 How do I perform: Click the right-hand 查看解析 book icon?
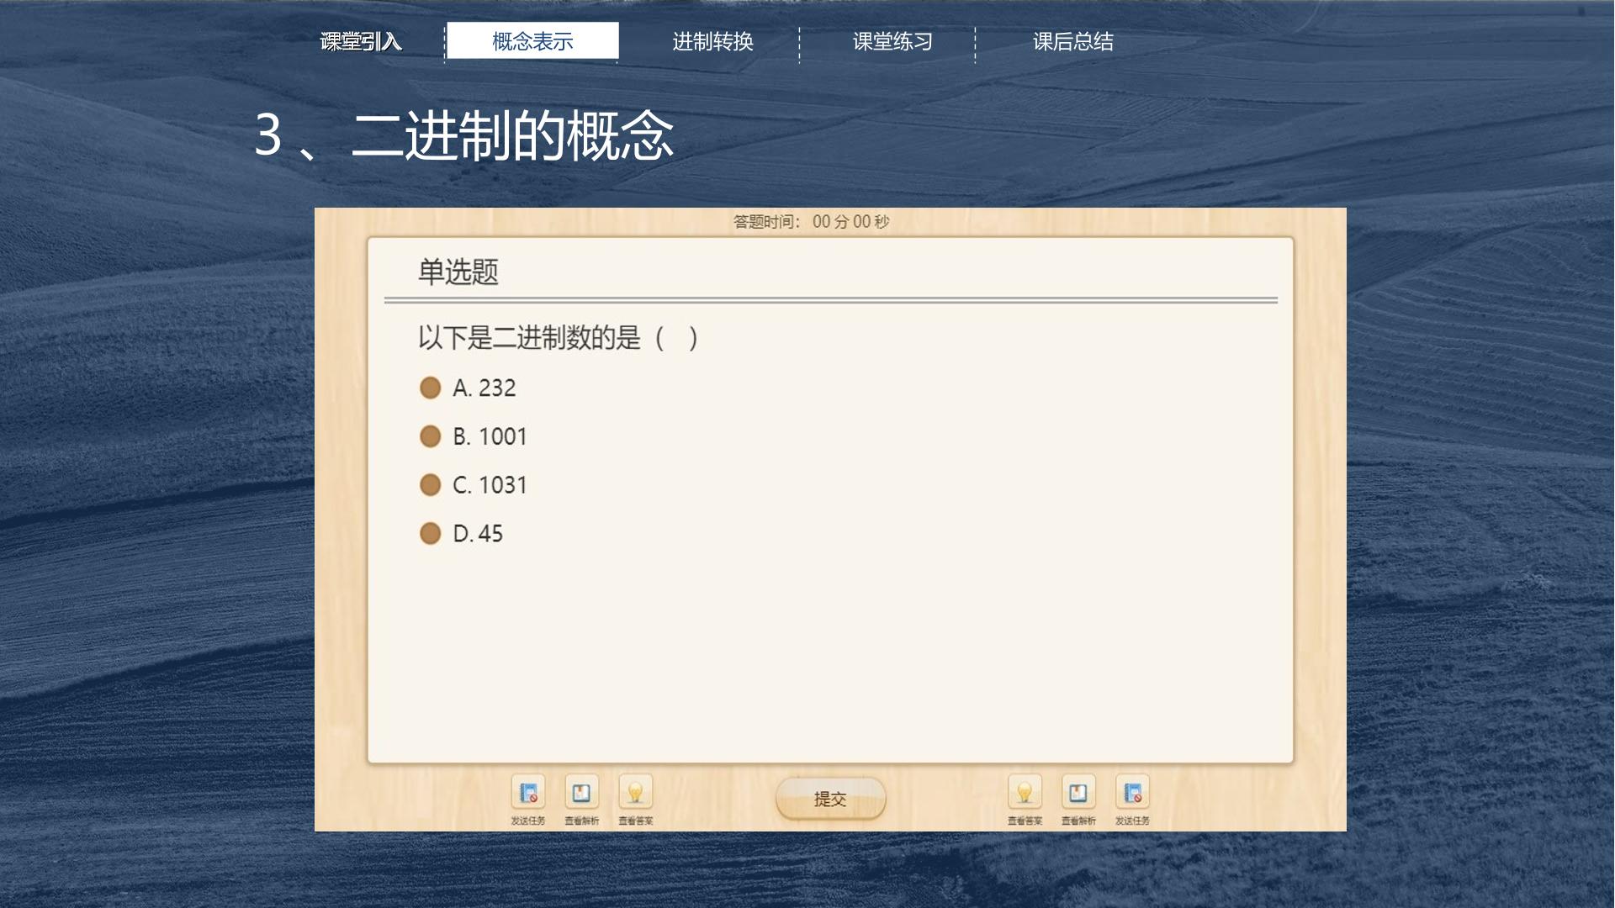pos(1078,793)
